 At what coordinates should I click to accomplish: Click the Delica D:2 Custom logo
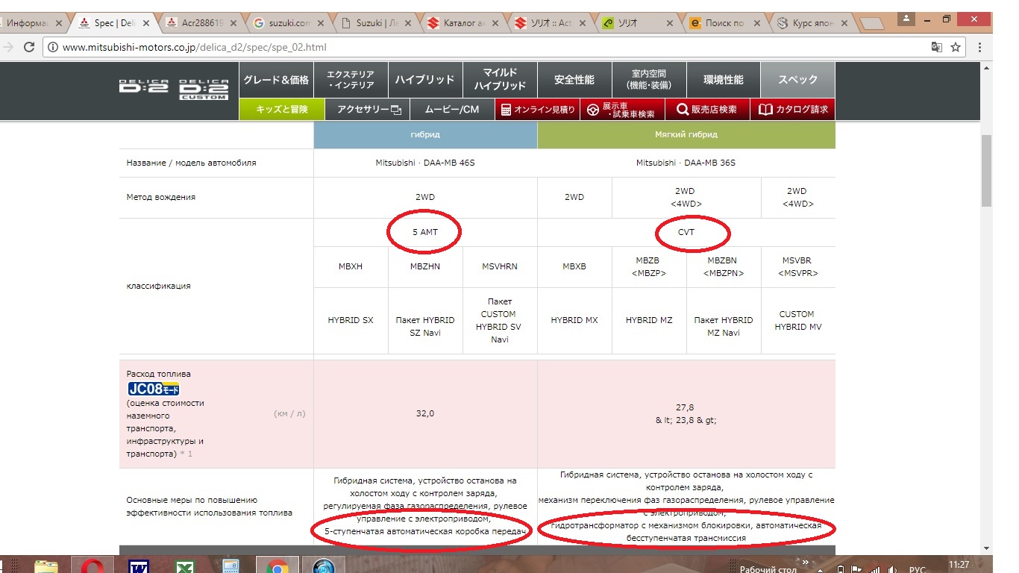point(204,89)
